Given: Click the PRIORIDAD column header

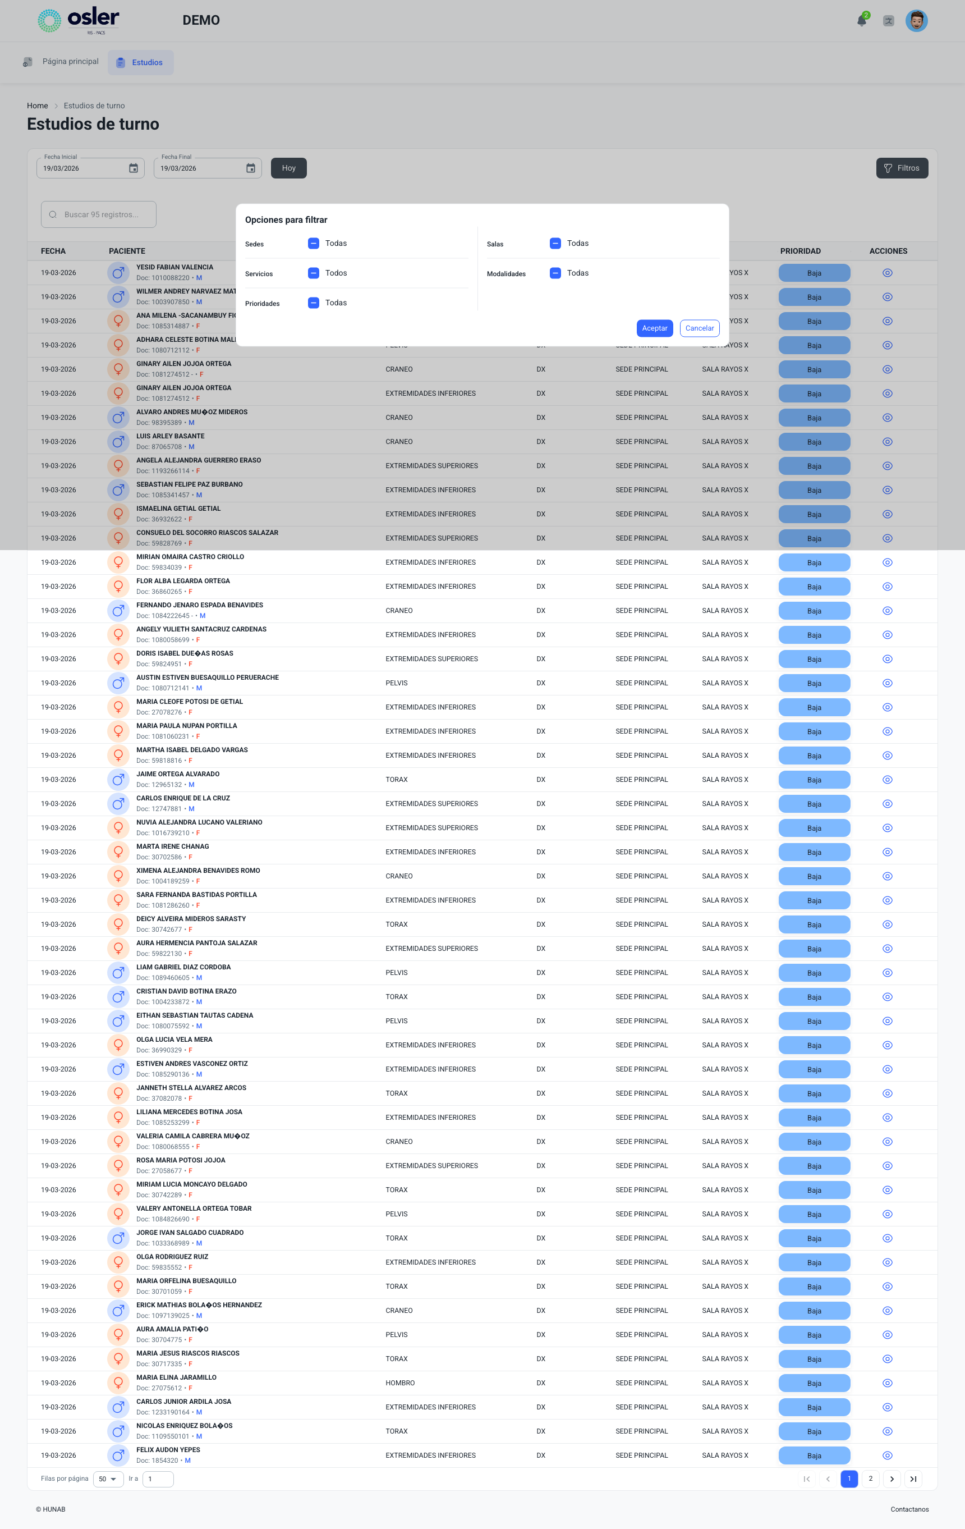Looking at the screenshot, I should point(800,251).
